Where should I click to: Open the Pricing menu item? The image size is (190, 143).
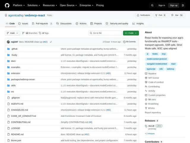pyautogui.click(x=100, y=5)
